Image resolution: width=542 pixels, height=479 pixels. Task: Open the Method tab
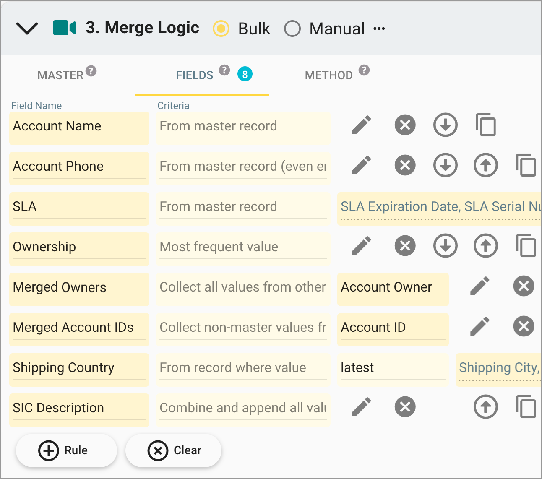pos(328,75)
